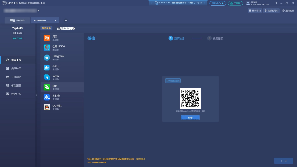Click step 1 登录验证 indicator

(x=176, y=38)
